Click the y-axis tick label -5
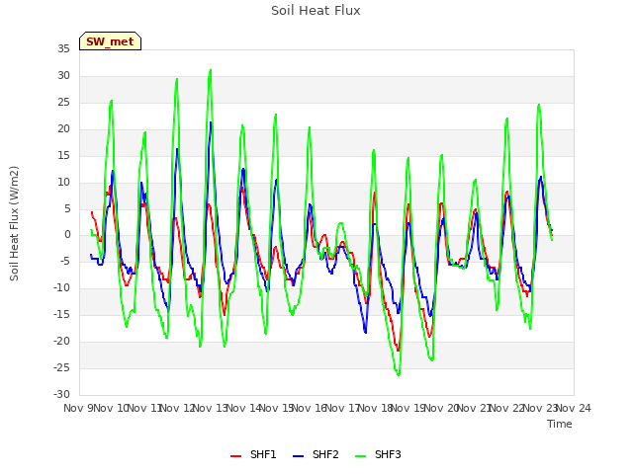633x474 pixels. (x=65, y=261)
